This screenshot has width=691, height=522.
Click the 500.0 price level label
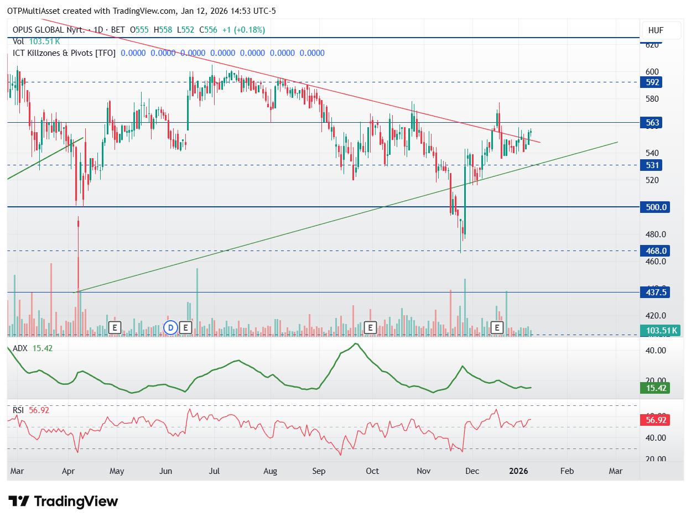654,207
